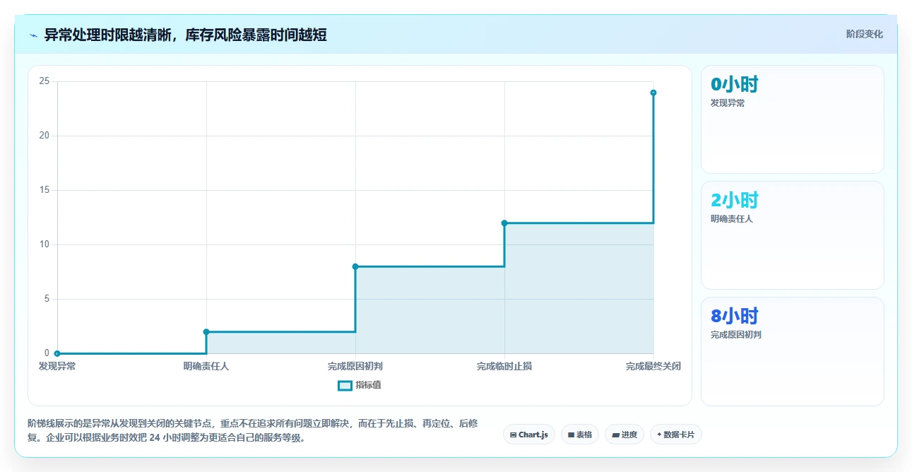Click the x-axis label 明确责任人
The height and width of the screenshot is (472, 912).
coord(206,366)
